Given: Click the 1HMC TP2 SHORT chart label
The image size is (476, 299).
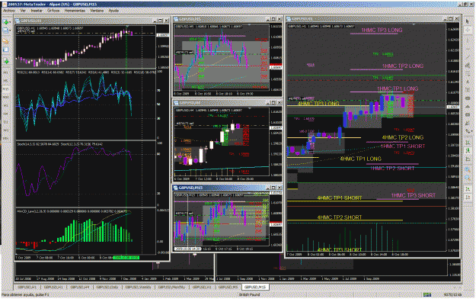Looking at the screenshot, I should coord(392,169).
